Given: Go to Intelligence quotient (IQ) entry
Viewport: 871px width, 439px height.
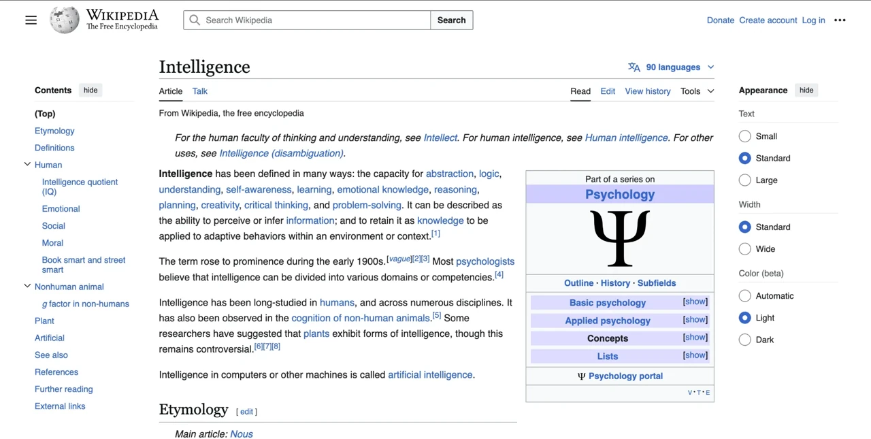Looking at the screenshot, I should click(80, 187).
